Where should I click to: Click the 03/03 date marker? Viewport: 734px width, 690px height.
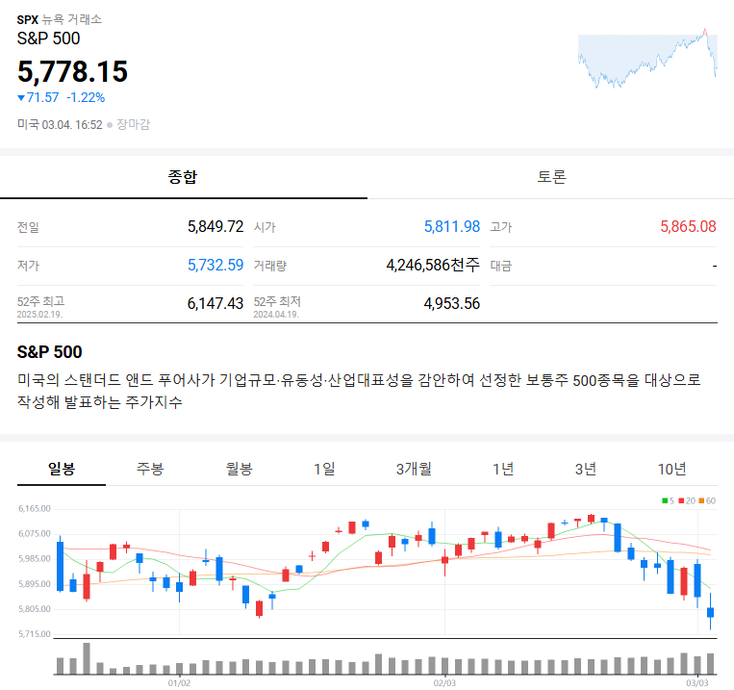[697, 683]
